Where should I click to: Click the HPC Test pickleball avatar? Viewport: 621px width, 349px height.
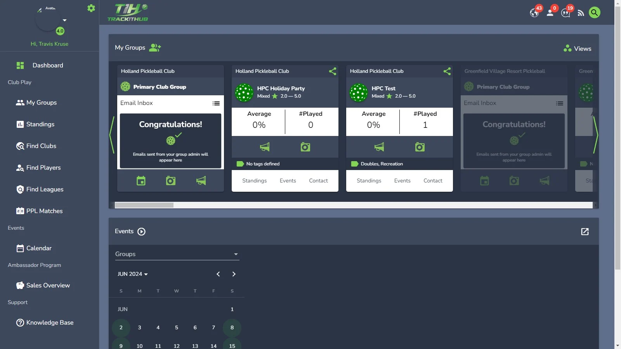pyautogui.click(x=359, y=93)
